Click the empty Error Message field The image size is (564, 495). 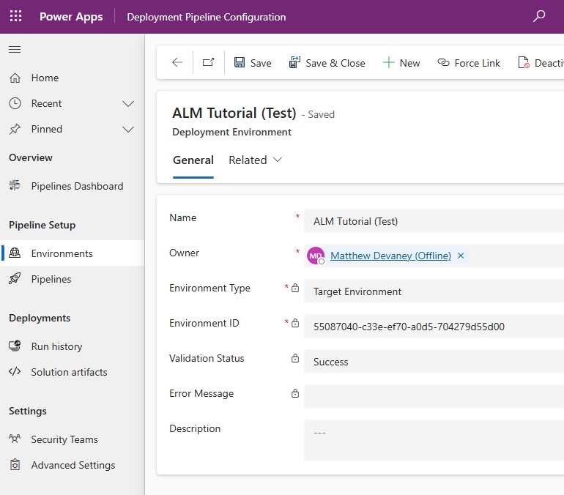[434, 396]
